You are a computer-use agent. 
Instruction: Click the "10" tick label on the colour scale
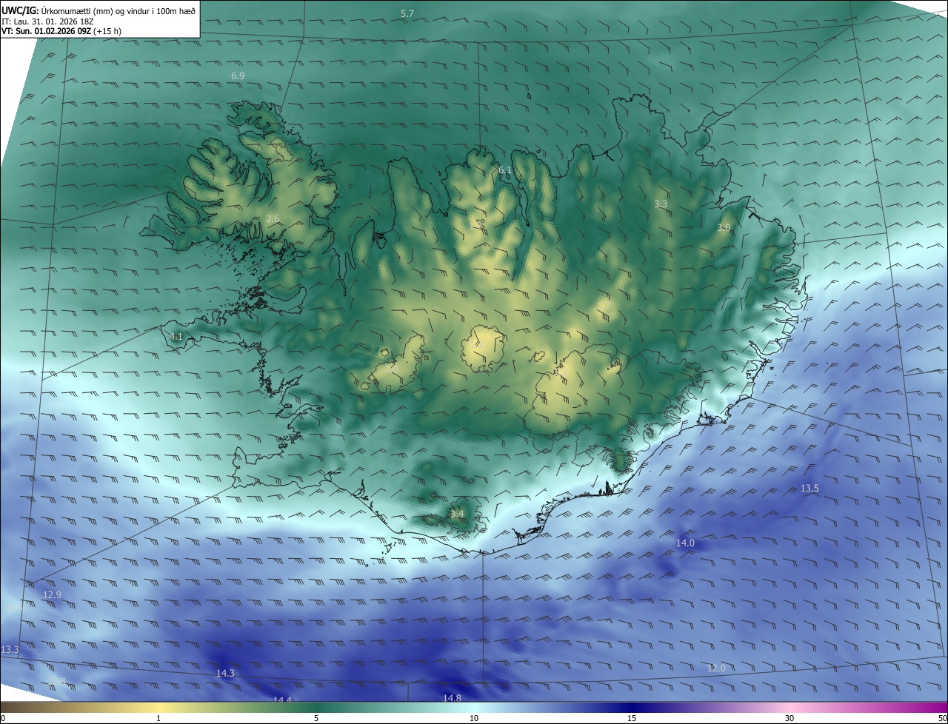click(x=474, y=718)
